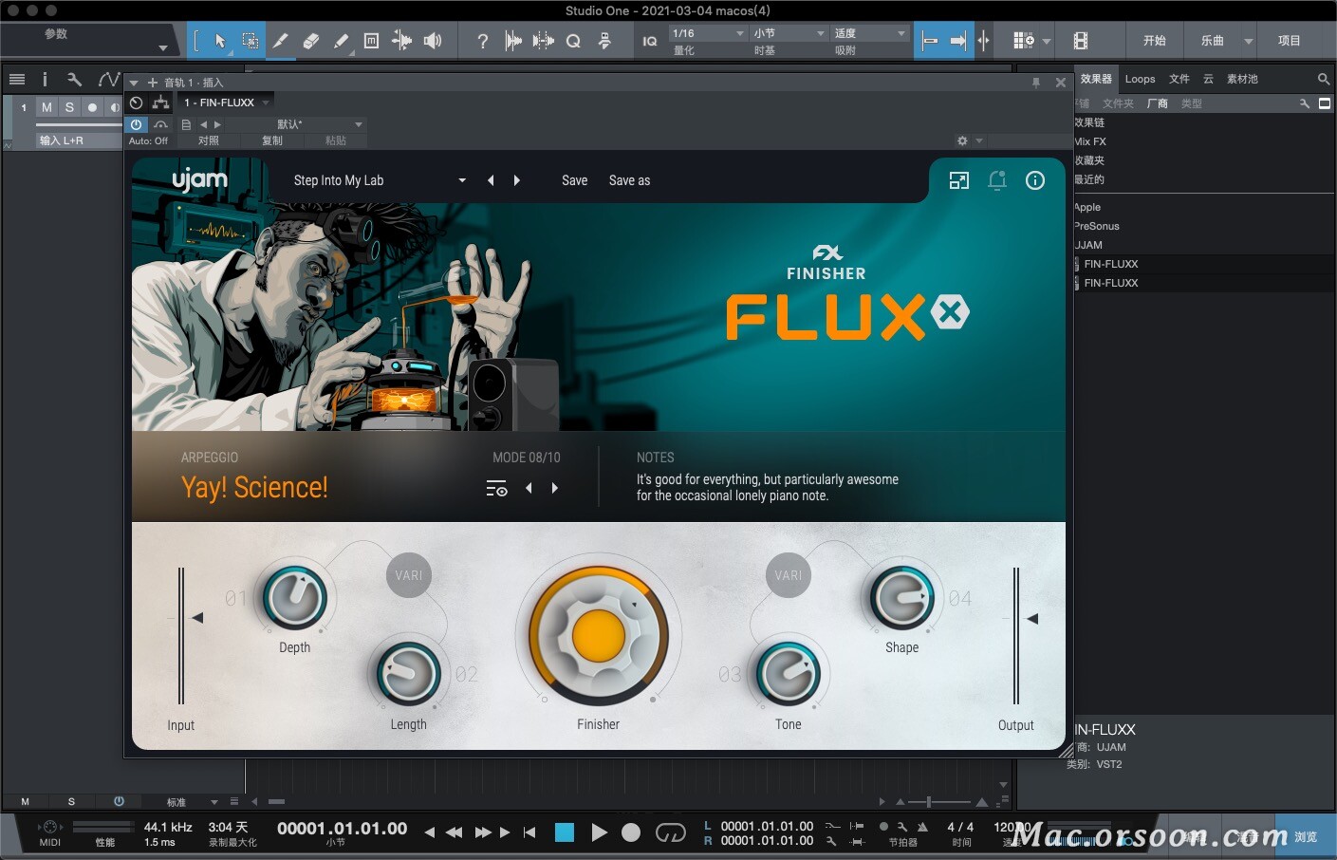Viewport: 1337px width, 860px height.
Task: Mute track 1 with M button
Action: pos(46,107)
